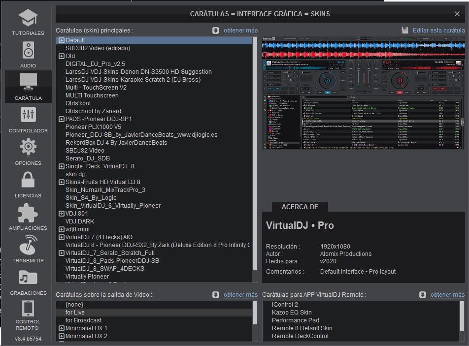Click obtener más for main skins
Screen dimensions: 469x346
pos(240,31)
